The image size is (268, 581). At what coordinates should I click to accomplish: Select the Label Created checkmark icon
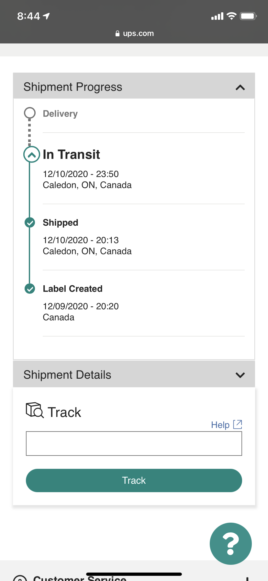[x=30, y=289]
